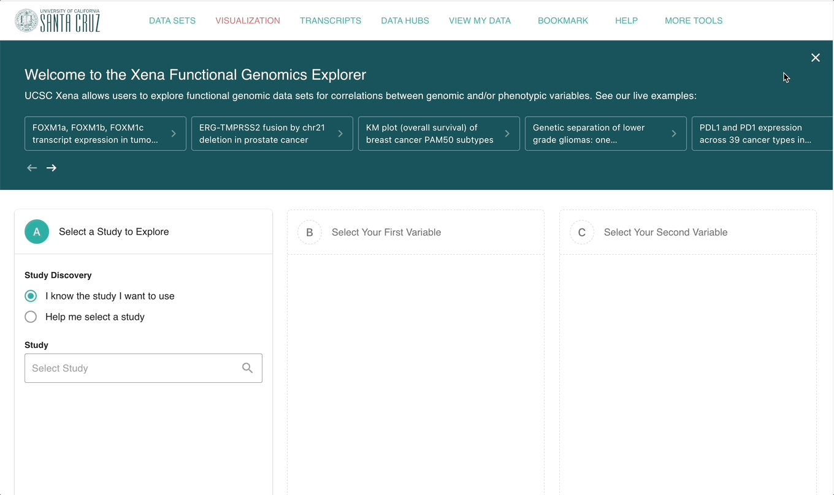Image resolution: width=834 pixels, height=495 pixels.
Task: Open the ERG-TMPRSS2 fusion example
Action: [x=272, y=134]
